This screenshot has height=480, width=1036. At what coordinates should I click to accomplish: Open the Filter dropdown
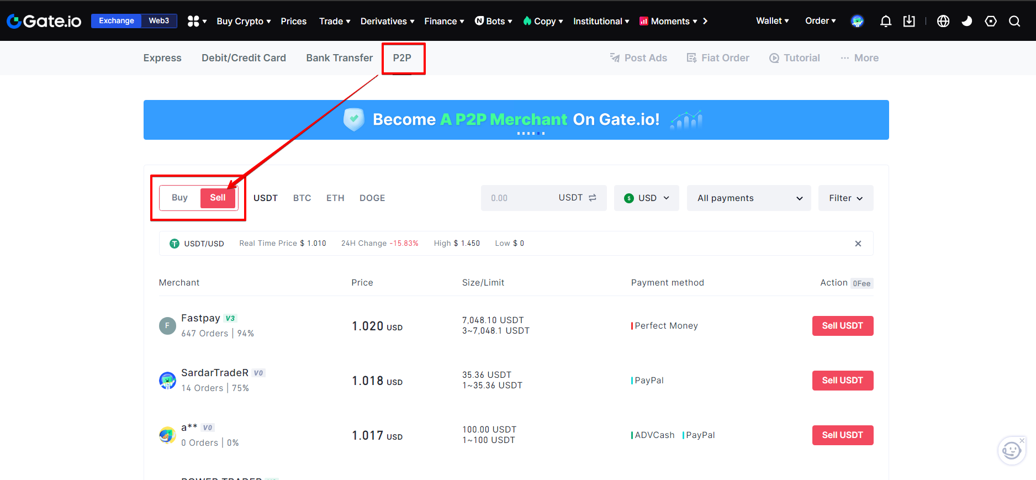tap(845, 198)
